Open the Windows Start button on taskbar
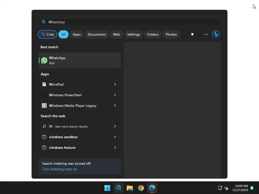Image resolution: width=259 pixels, height=194 pixels. click(107, 188)
